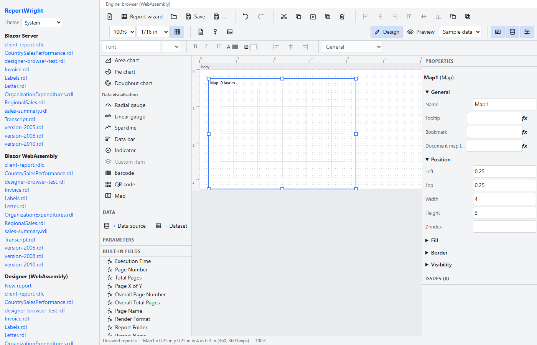Click the Font name input field
Image resolution: width=537 pixels, height=345 pixels.
(x=132, y=47)
